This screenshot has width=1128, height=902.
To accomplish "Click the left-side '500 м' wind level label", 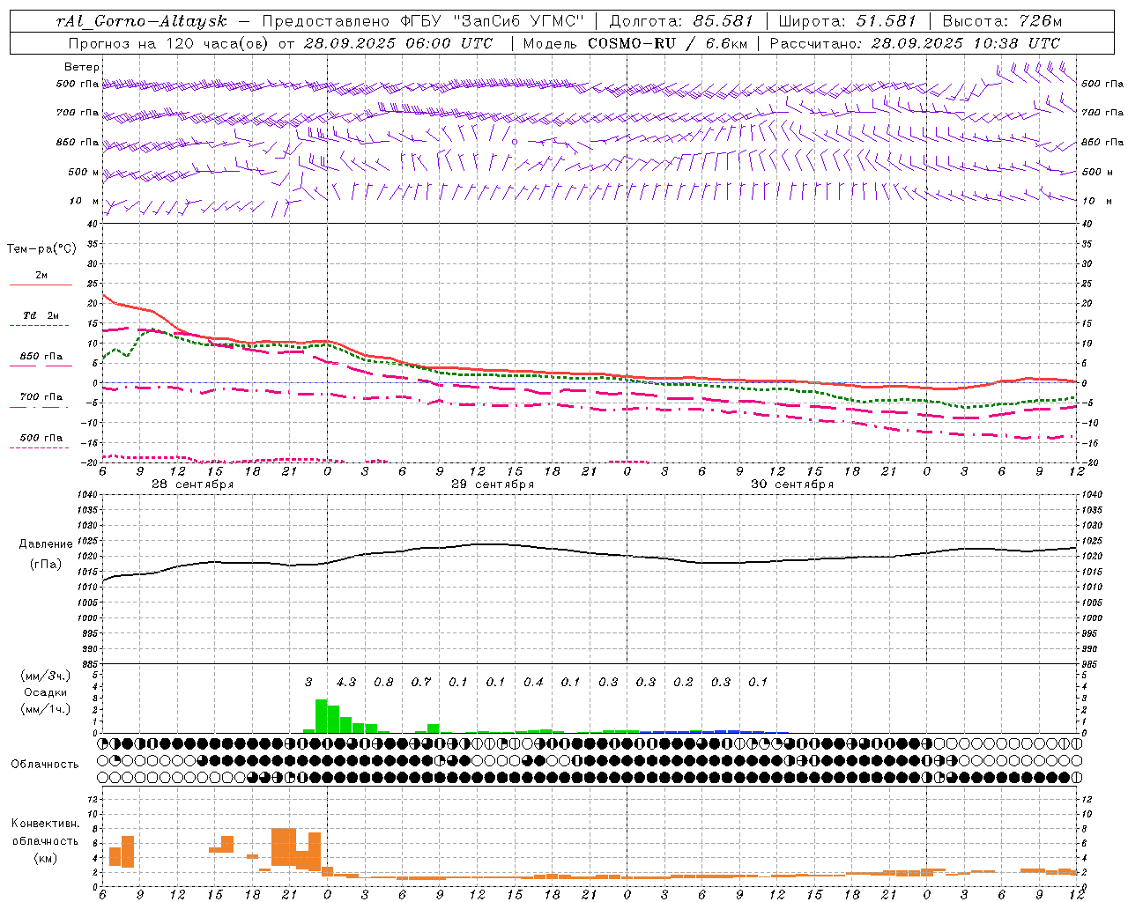I will (x=84, y=172).
